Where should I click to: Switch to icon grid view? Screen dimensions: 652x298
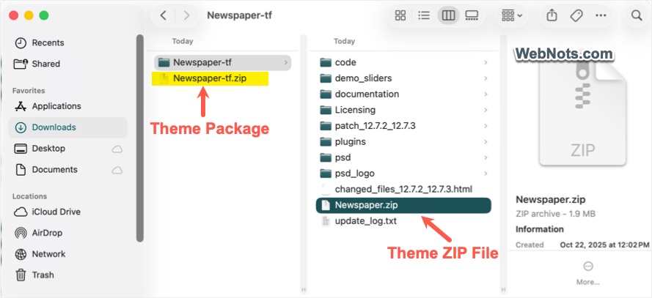tap(400, 16)
